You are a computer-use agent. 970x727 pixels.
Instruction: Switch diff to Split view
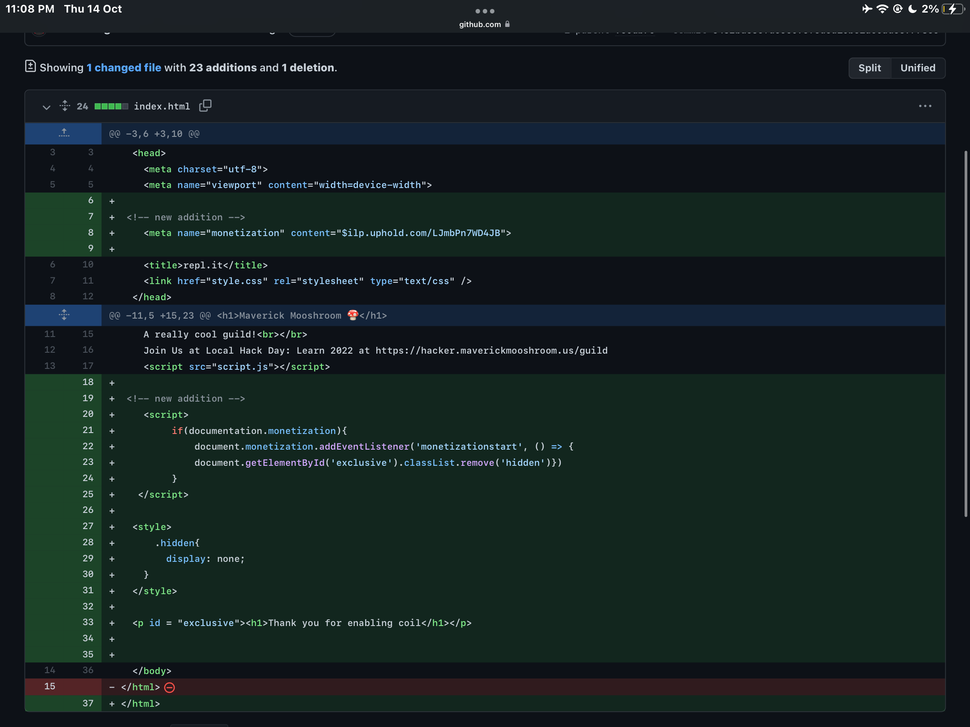[x=869, y=68]
